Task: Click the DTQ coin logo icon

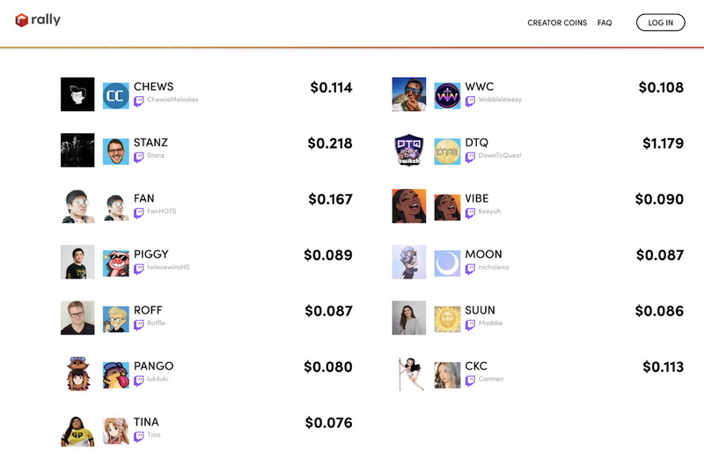Action: [447, 151]
